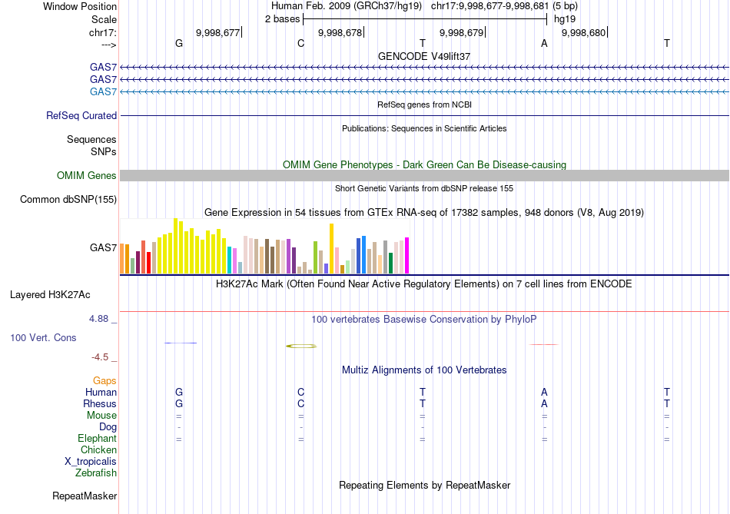This screenshot has width=730, height=514.
Task: Click the topmost dark blue GAS7 transcript label
Action: point(104,67)
